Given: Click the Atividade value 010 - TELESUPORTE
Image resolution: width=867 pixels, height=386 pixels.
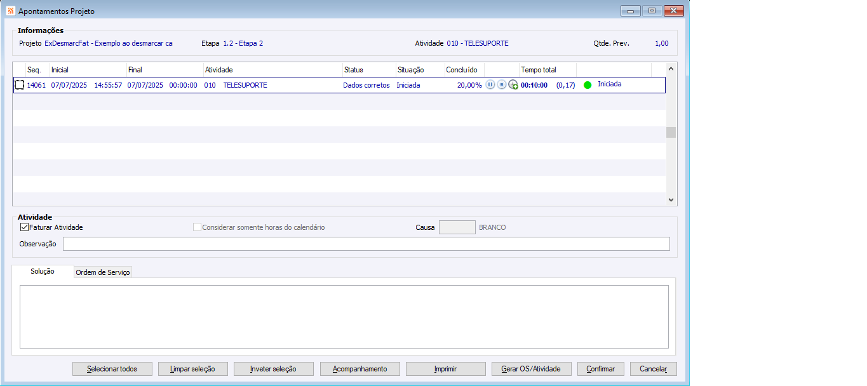Looking at the screenshot, I should point(478,43).
